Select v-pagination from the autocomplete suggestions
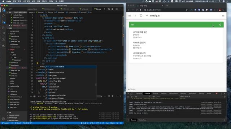 (x=71, y=87)
